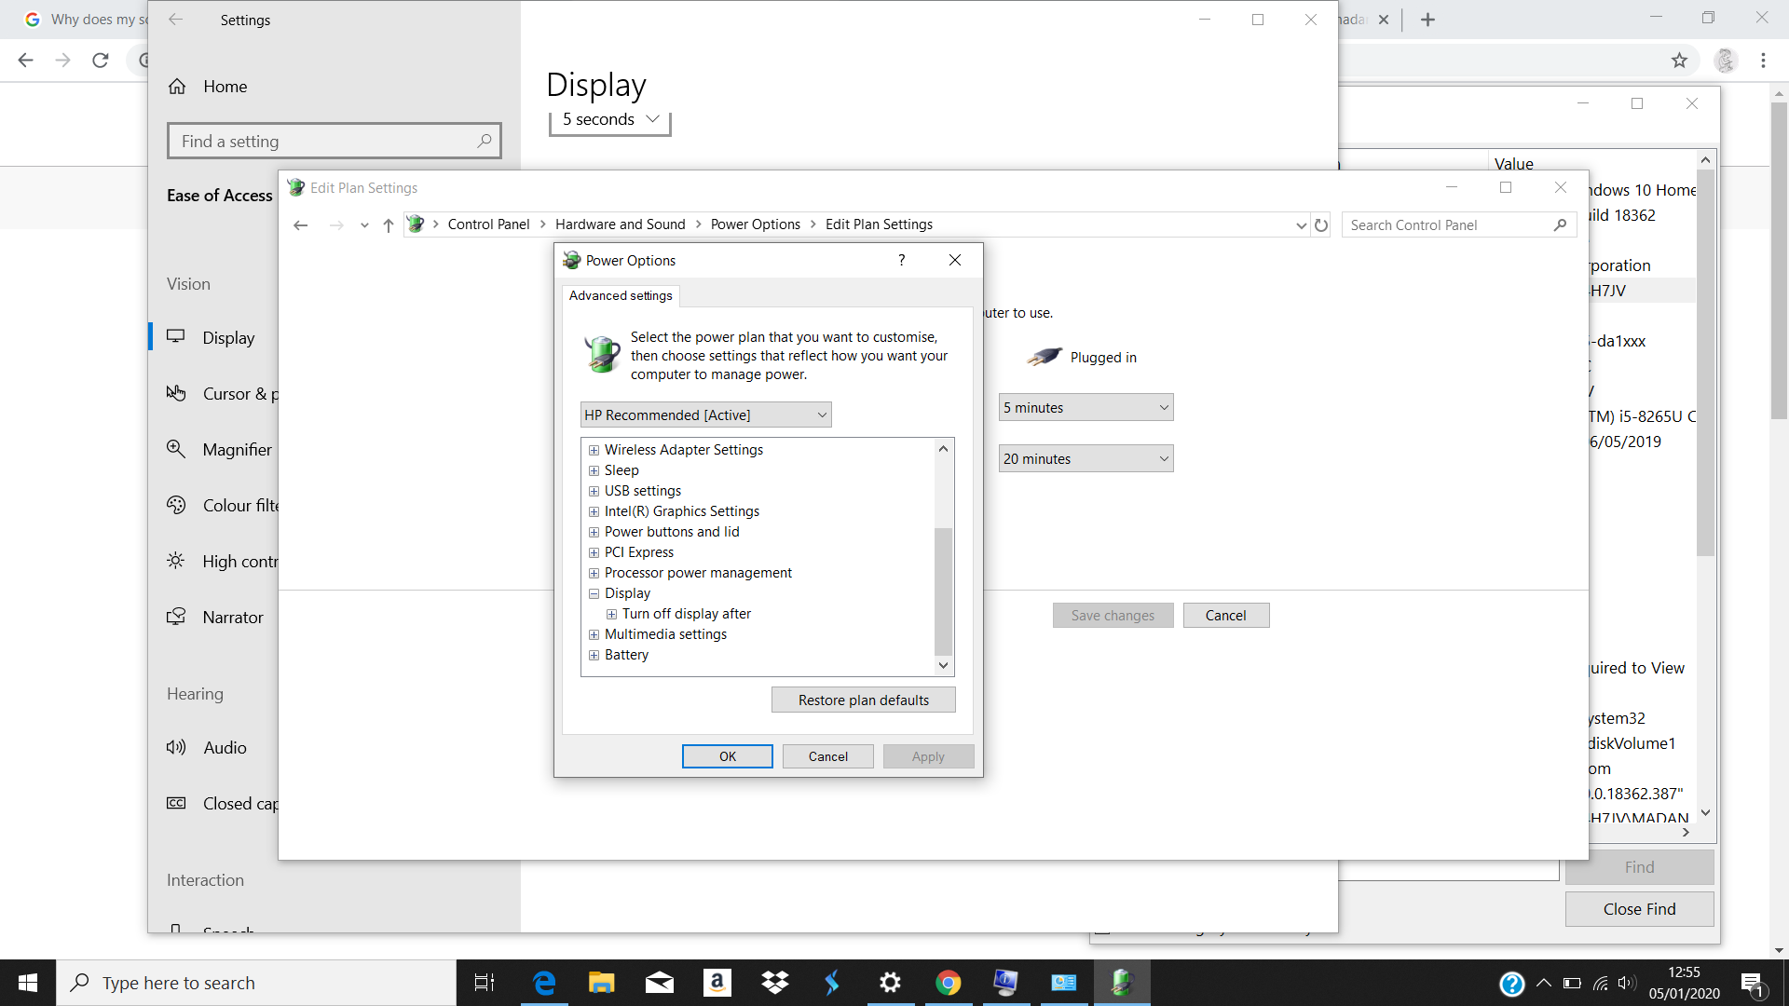This screenshot has height=1006, width=1789.
Task: Navigate to Hardware and Sound breadcrumb
Action: click(620, 224)
